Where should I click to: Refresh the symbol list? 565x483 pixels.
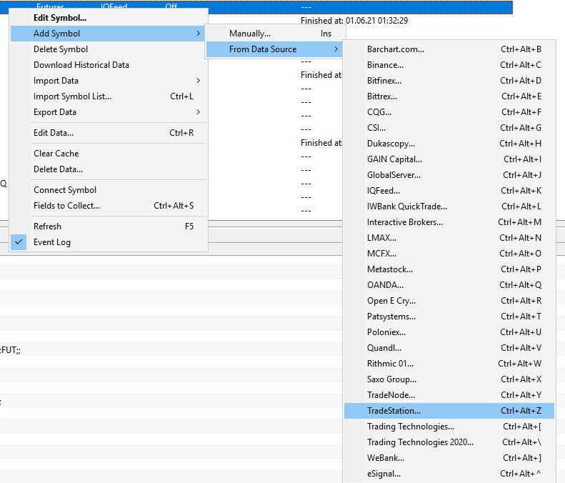tap(108, 226)
